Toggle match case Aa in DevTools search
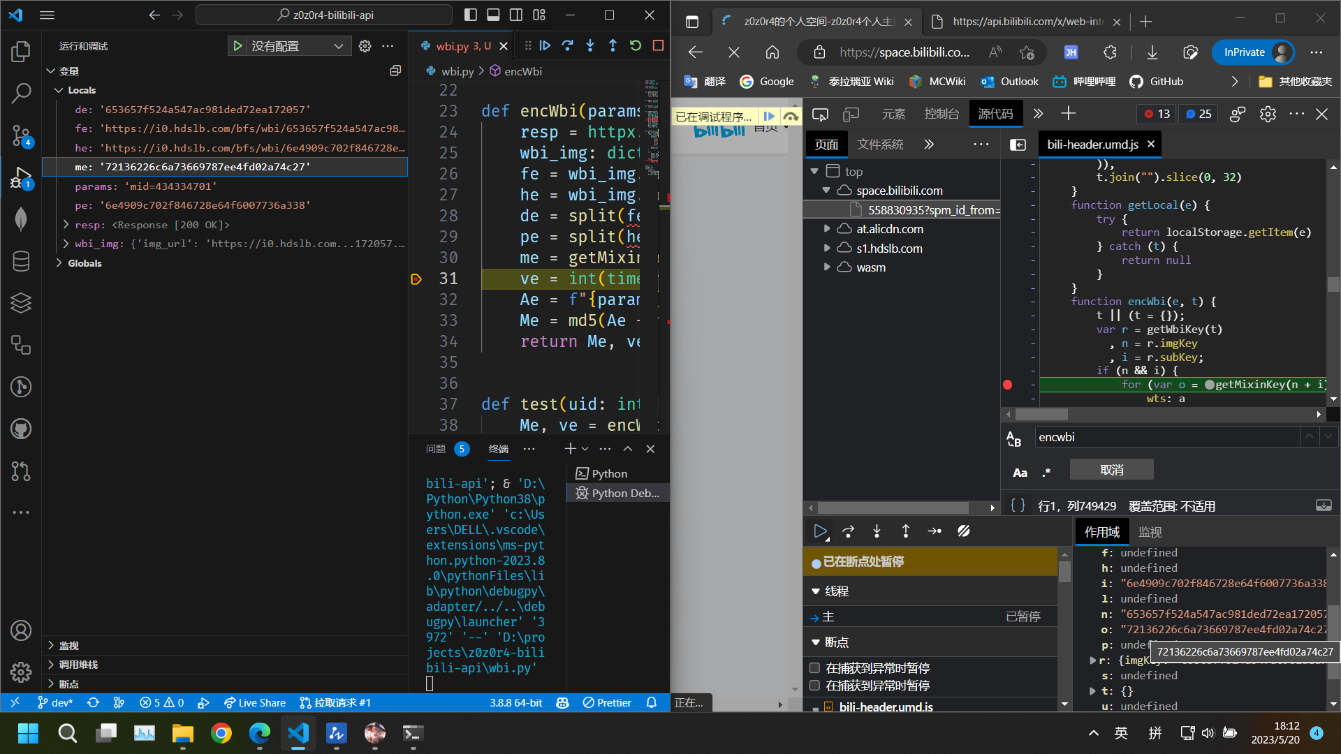 click(1019, 472)
